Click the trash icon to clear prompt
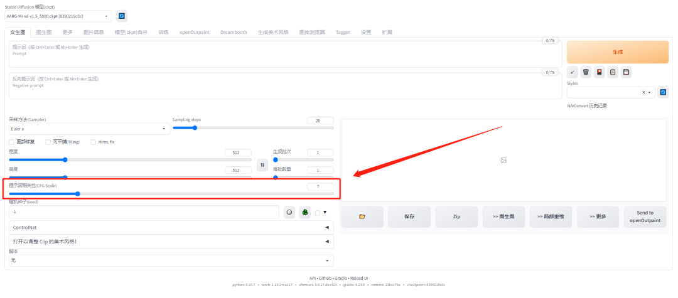This screenshot has height=298, width=678. coord(586,72)
